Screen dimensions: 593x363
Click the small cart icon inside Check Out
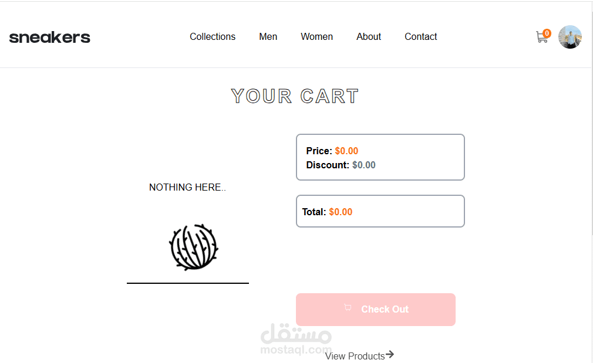[348, 307]
